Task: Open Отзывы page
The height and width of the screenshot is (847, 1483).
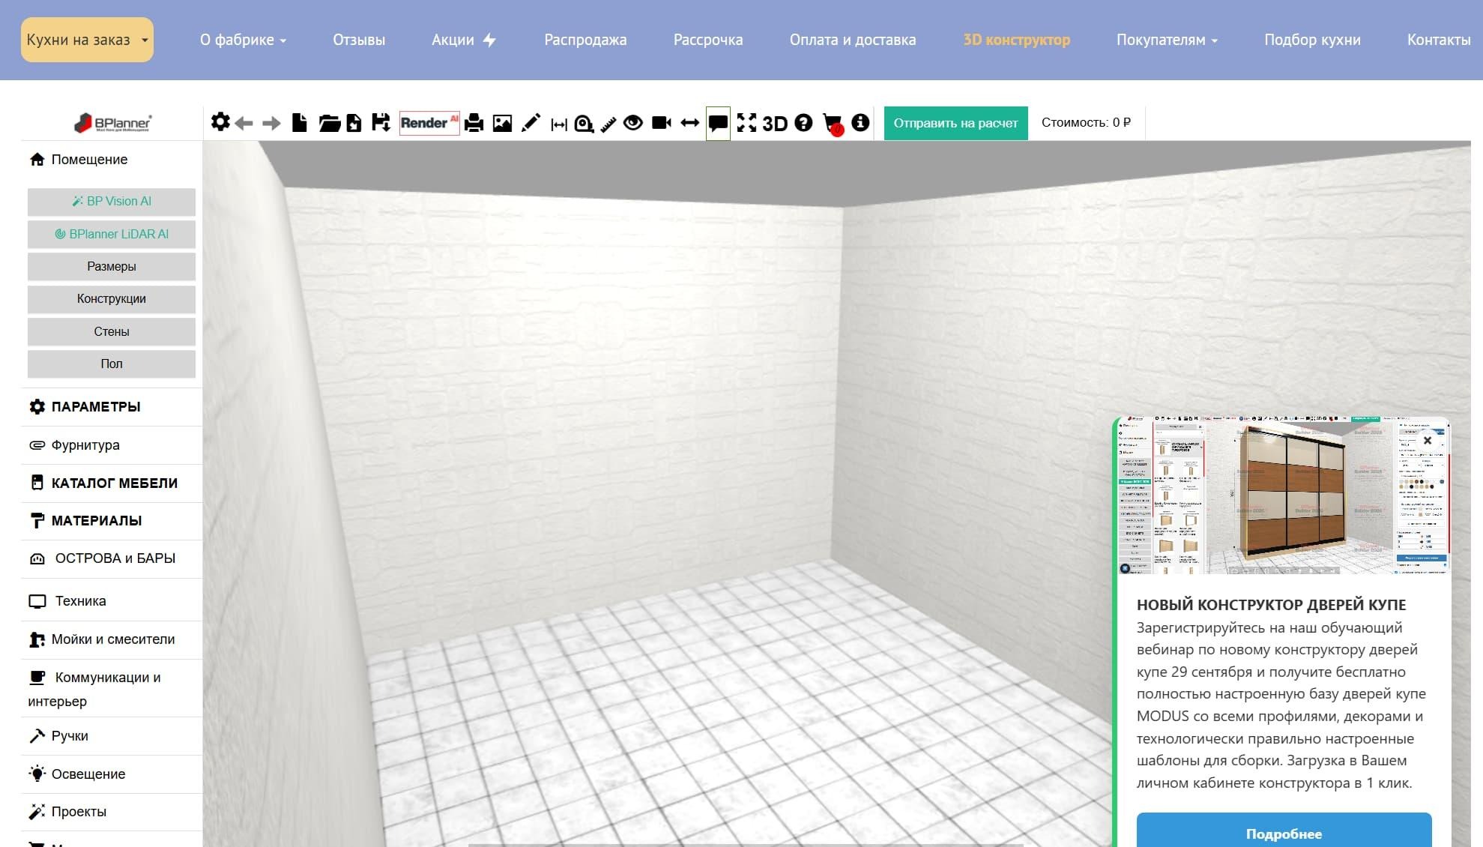Action: 359,40
